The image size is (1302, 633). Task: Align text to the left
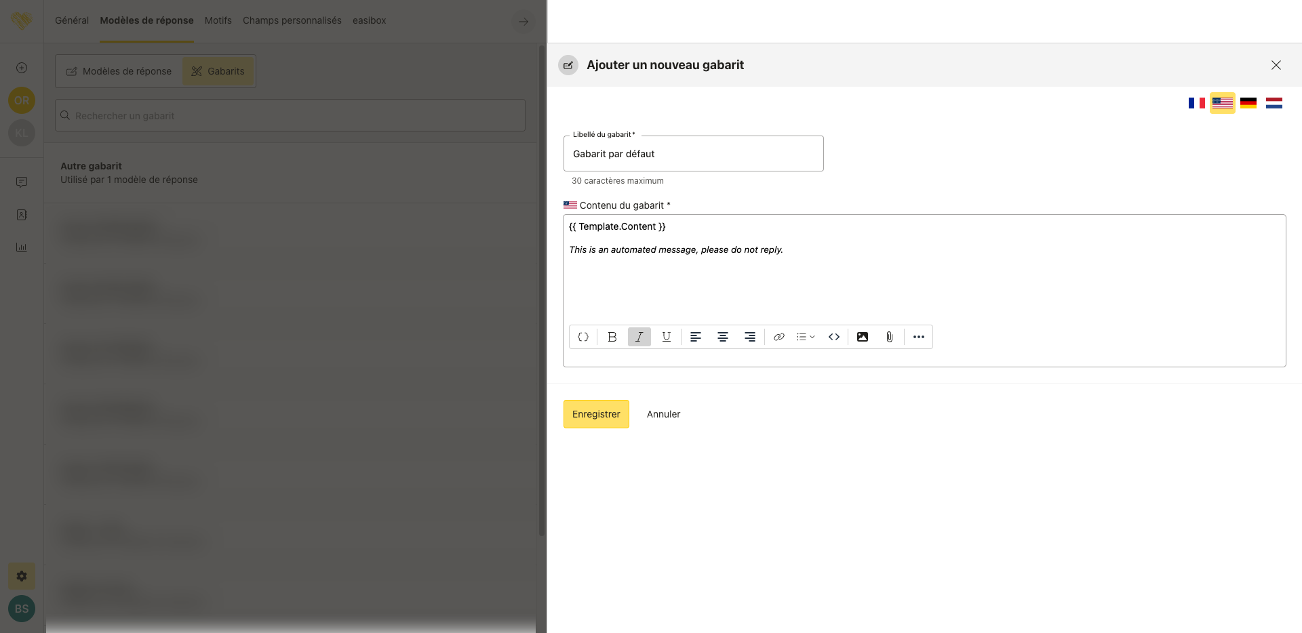695,337
